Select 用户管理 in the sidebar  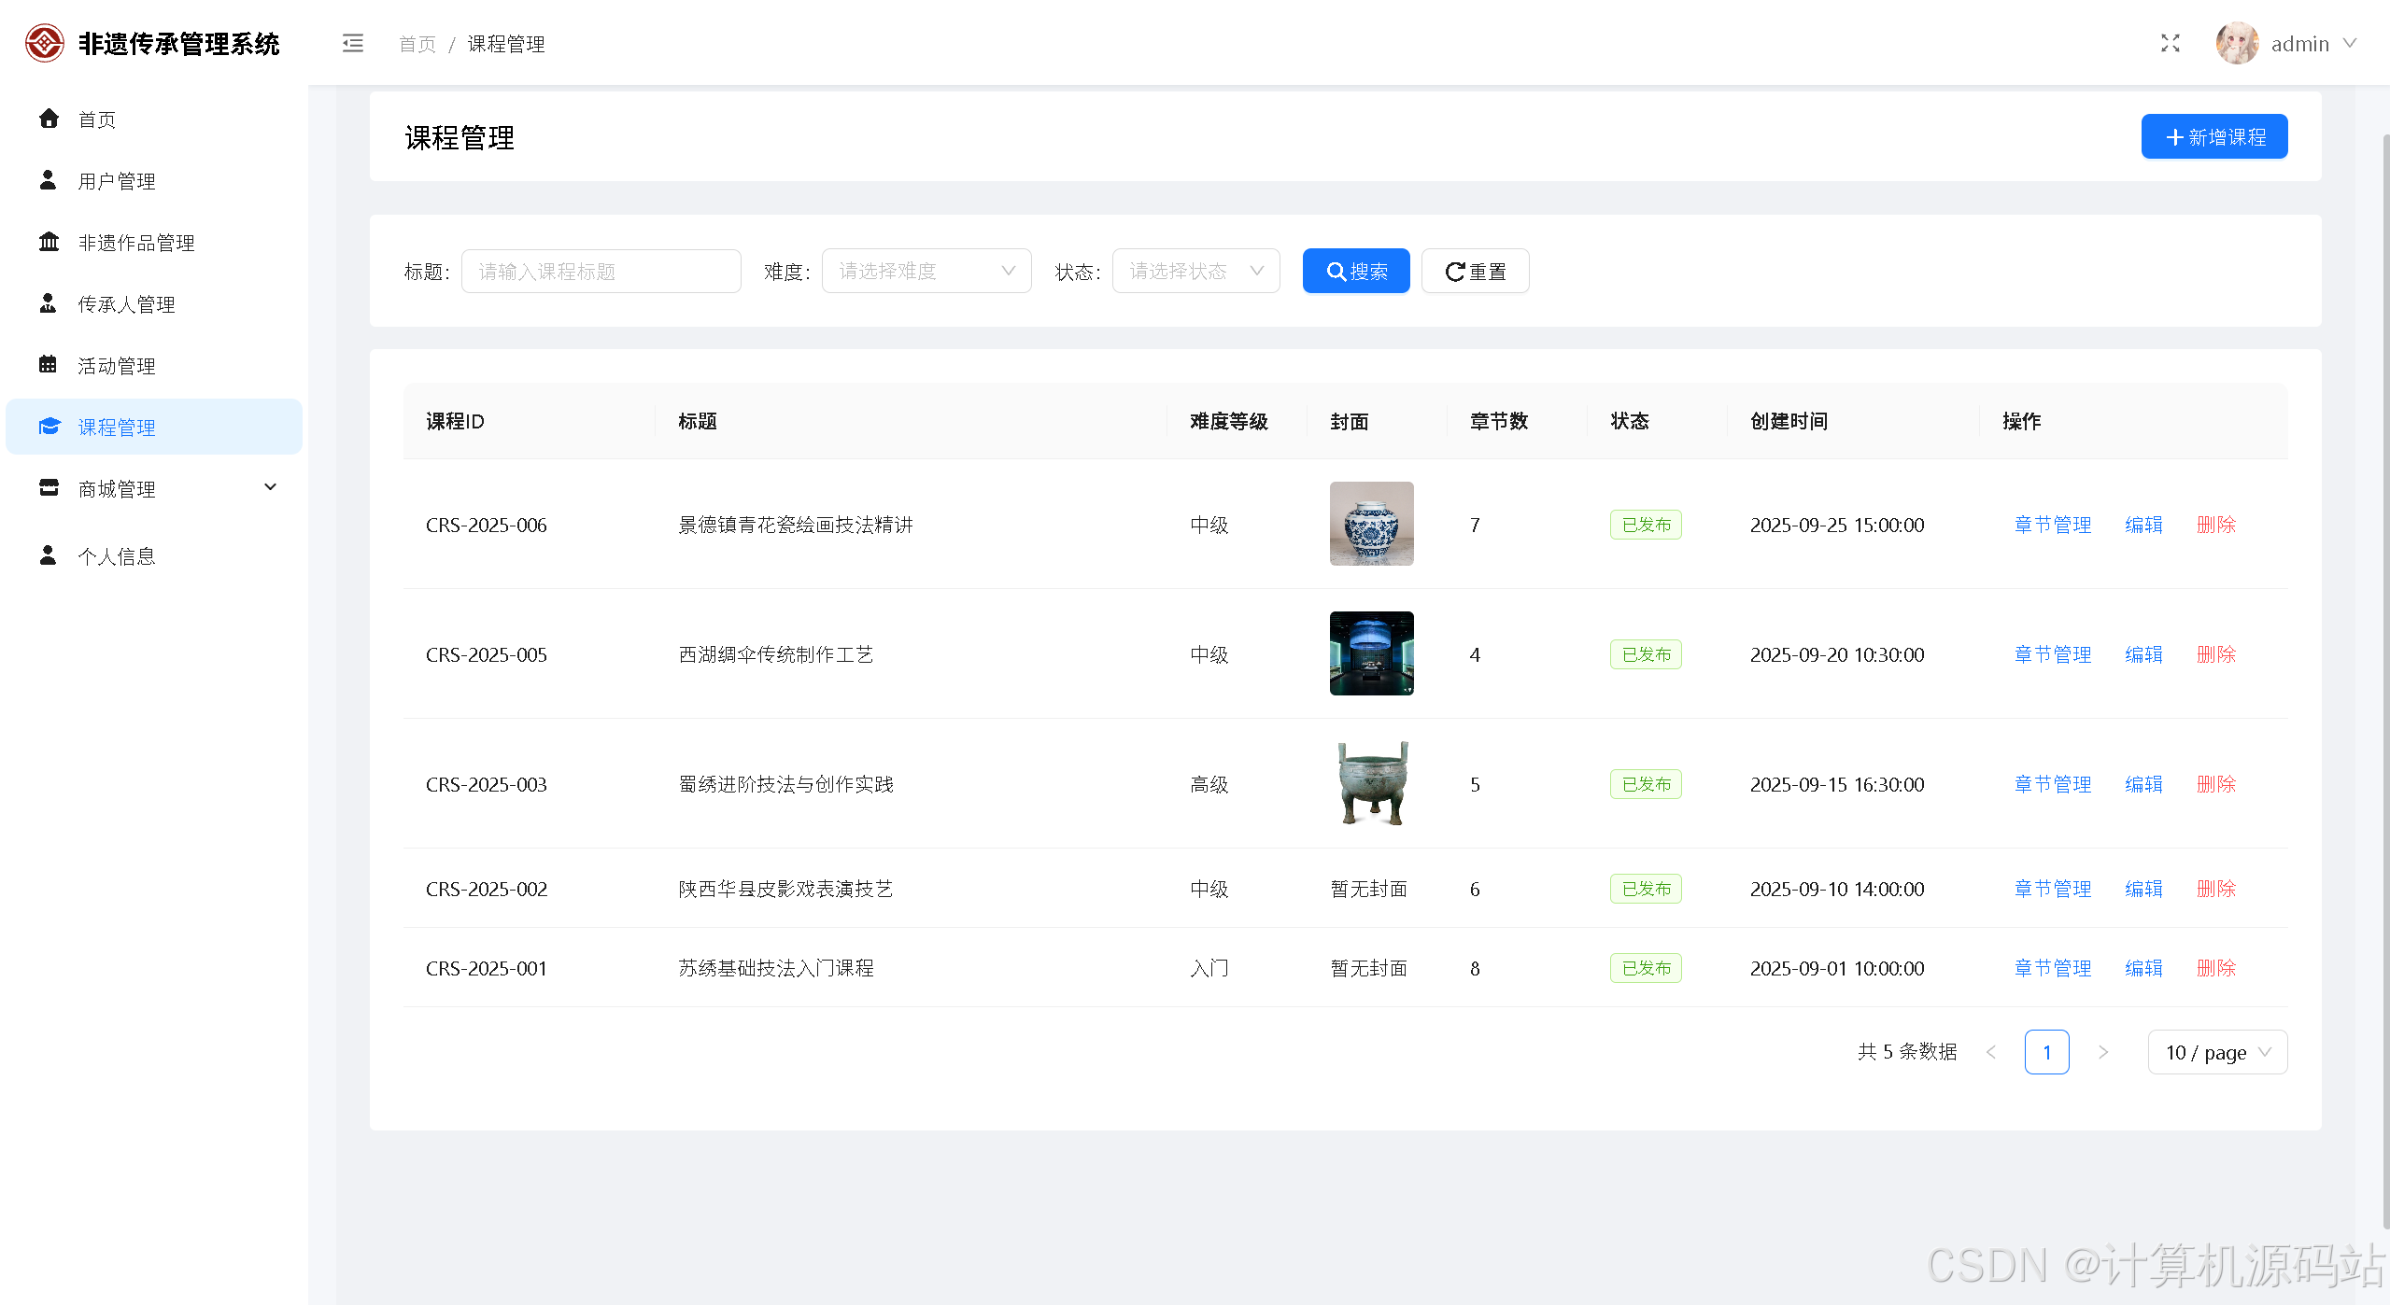coord(117,181)
